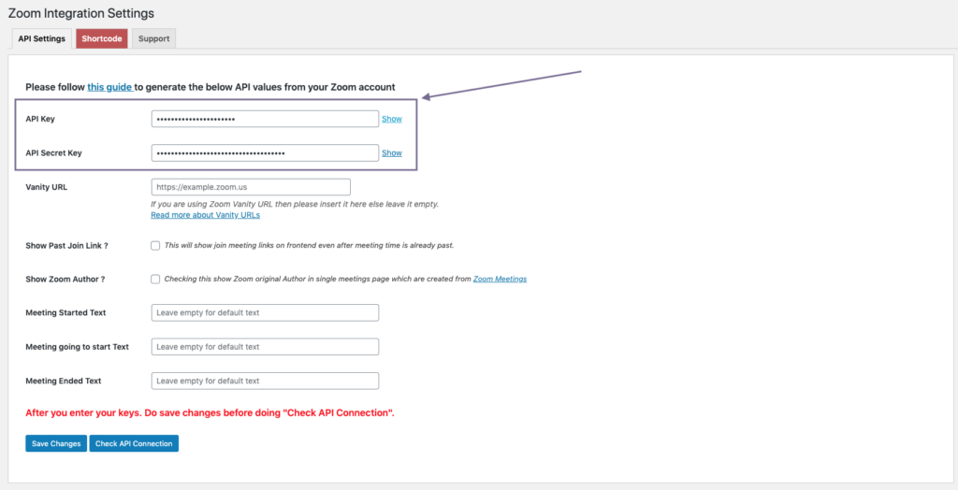The width and height of the screenshot is (958, 490).
Task: Open Read more about Vanity URLs link
Action: 205,215
